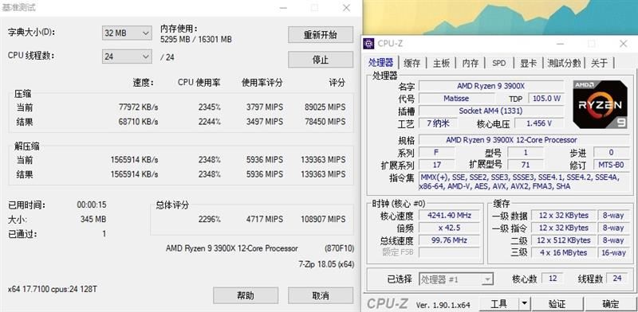Click the decompression current rating 139363 MIPS
Viewport: 638px width, 312px height.
coord(323,160)
